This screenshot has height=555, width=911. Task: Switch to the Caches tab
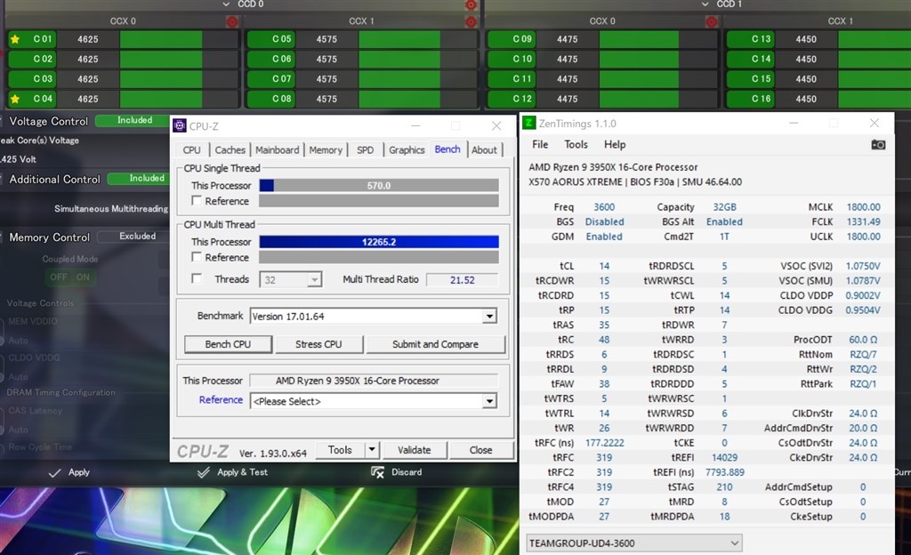(230, 149)
